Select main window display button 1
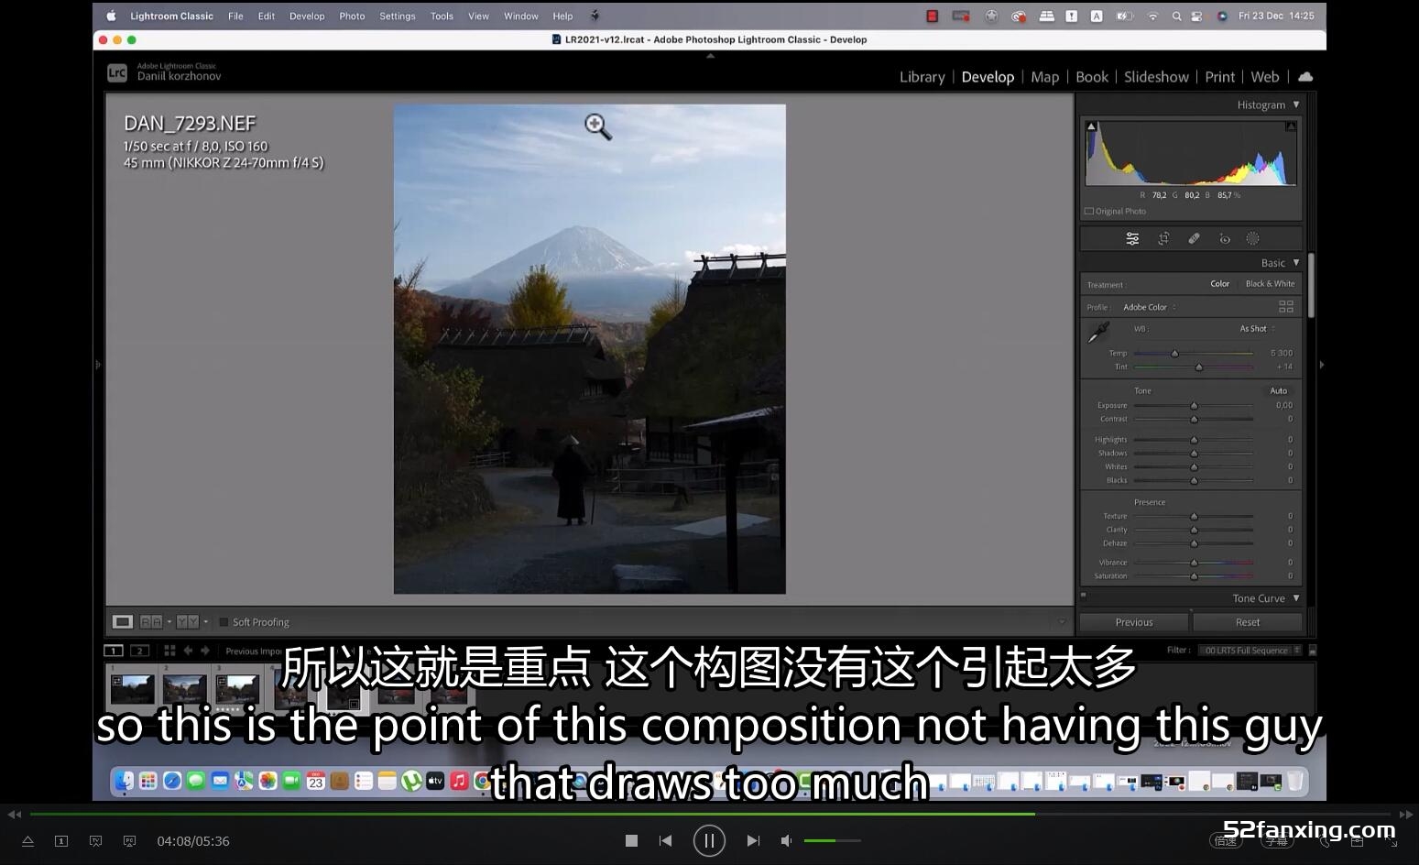The image size is (1419, 865). (x=114, y=651)
